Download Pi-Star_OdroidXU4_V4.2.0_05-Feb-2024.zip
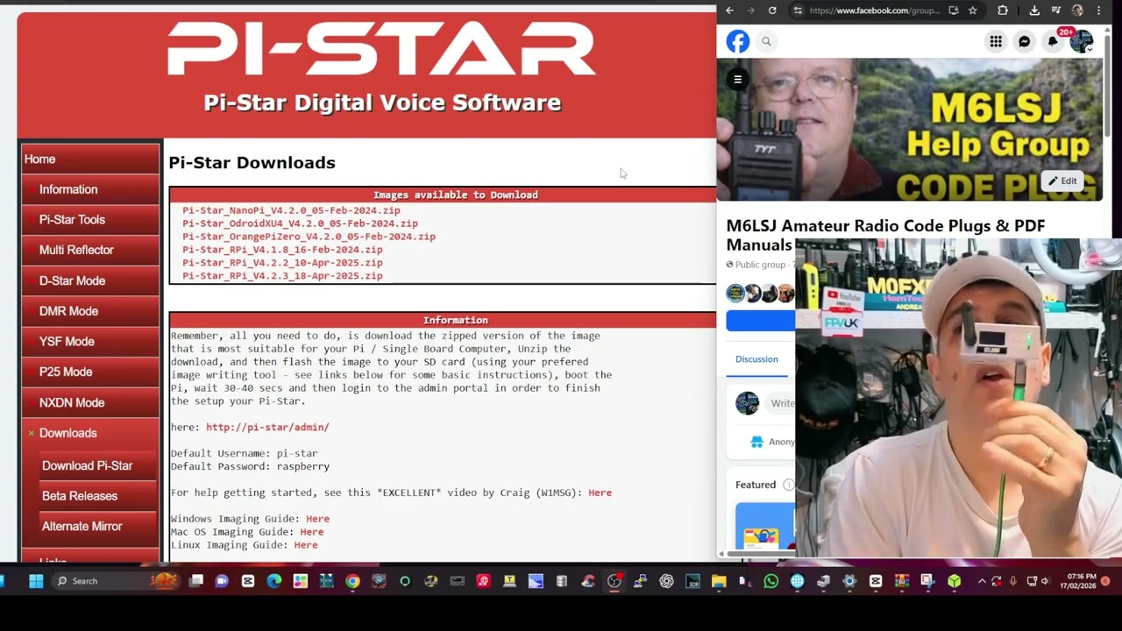 [x=300, y=223]
